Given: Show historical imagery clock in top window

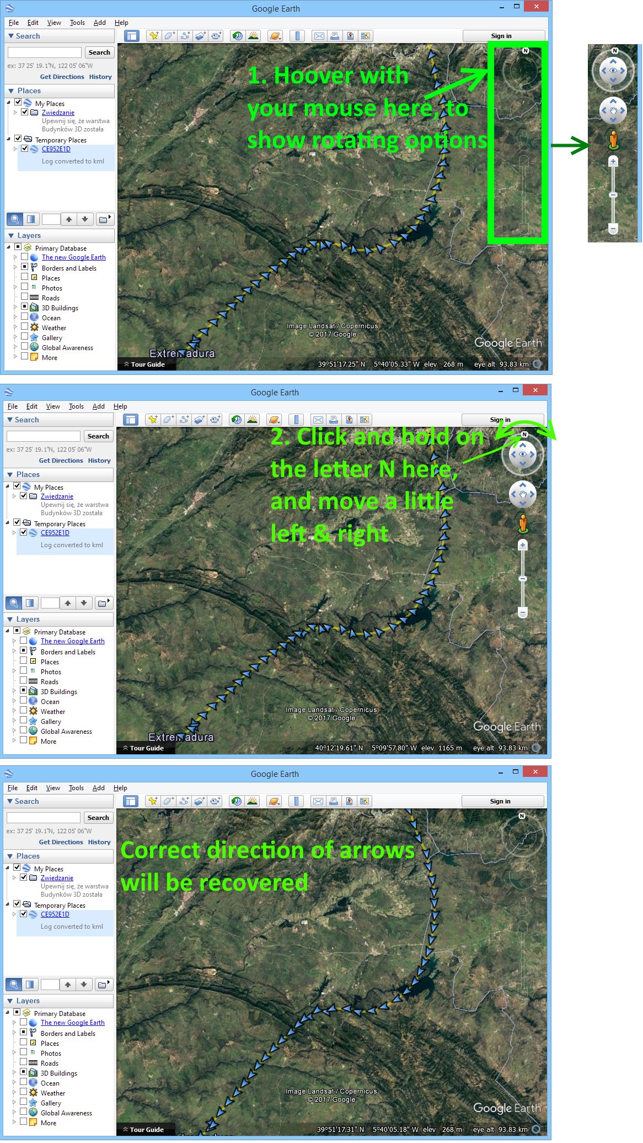Looking at the screenshot, I should tap(238, 36).
